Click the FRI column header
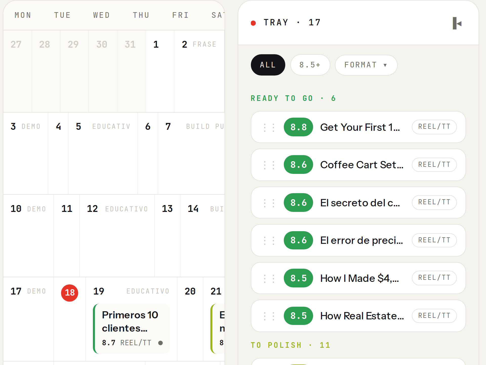The height and width of the screenshot is (365, 486). point(180,15)
